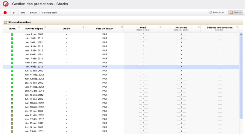The width and height of the screenshot is (245, 134).
Task: Click the Stocks disponibles clipboard icon
Action: [6, 22]
